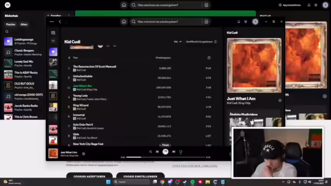This screenshot has width=331, height=186.
Task: Select the Girls track row
Action: click(x=139, y=136)
